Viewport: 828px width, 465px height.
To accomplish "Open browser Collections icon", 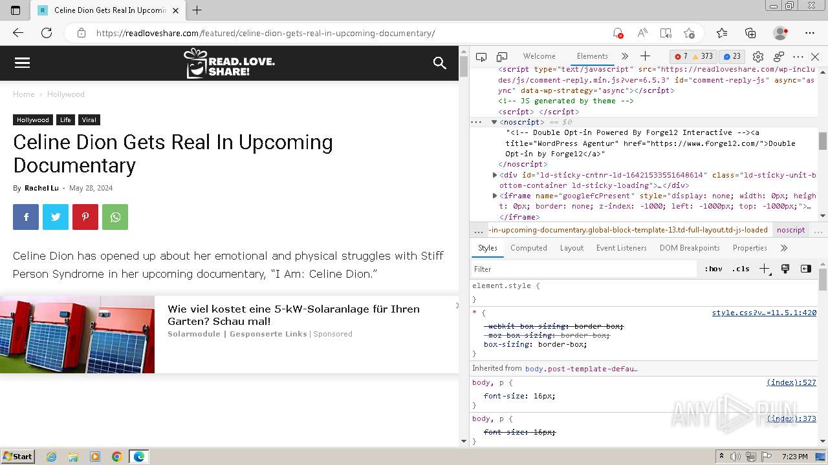I will pyautogui.click(x=750, y=33).
